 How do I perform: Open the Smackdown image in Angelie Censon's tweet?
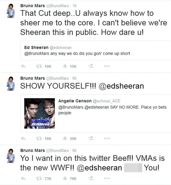click(x=39, y=113)
